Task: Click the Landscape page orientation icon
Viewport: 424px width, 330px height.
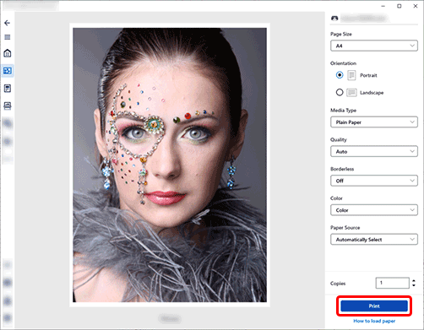Action: coord(351,92)
